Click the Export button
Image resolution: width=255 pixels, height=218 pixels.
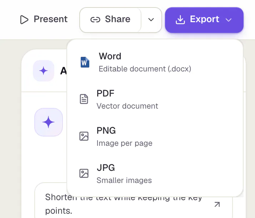click(x=204, y=20)
